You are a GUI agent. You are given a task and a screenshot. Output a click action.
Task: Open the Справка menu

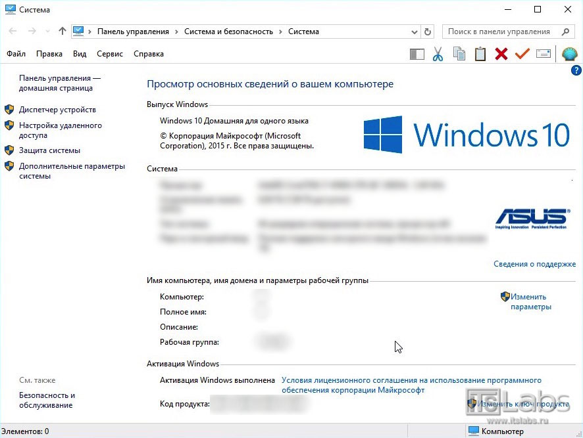(148, 54)
